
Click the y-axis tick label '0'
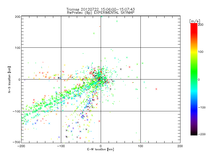coord(19,79)
